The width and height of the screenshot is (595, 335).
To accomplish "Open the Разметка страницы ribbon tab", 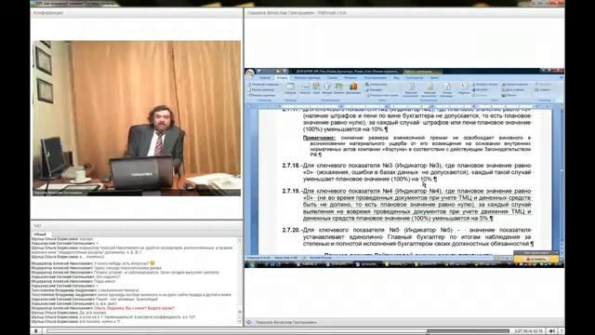I will click(x=307, y=78).
